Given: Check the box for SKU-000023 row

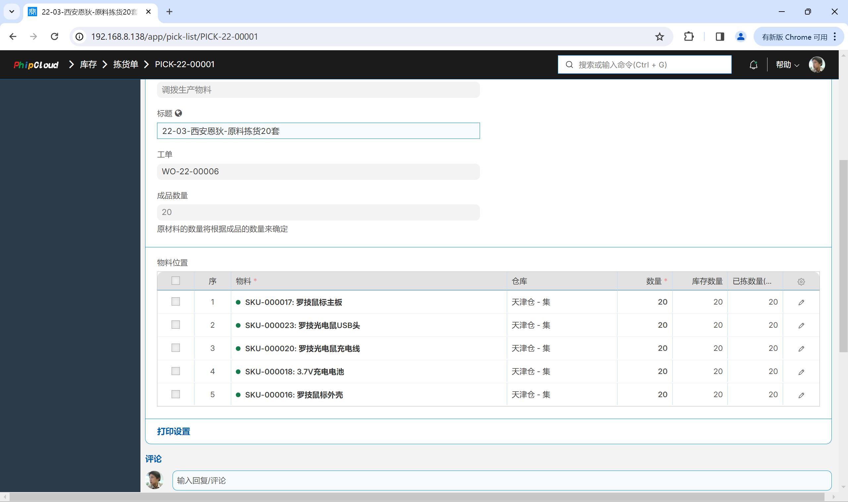Looking at the screenshot, I should tap(176, 325).
